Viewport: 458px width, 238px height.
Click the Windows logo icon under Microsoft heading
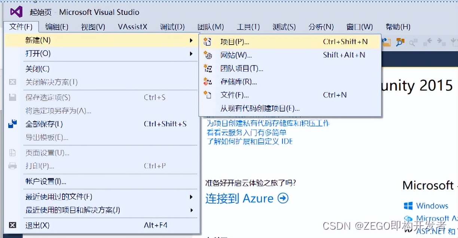408,206
